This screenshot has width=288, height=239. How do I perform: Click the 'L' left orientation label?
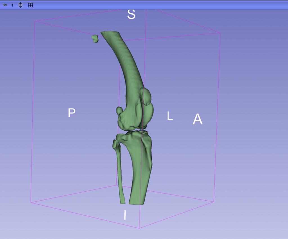(x=170, y=116)
